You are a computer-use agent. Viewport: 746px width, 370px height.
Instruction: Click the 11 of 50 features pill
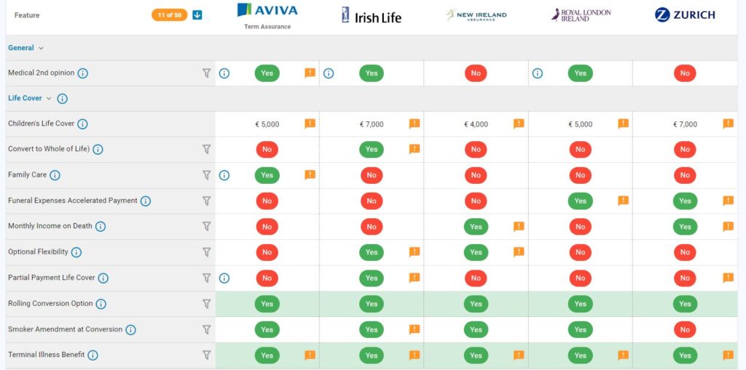(169, 15)
